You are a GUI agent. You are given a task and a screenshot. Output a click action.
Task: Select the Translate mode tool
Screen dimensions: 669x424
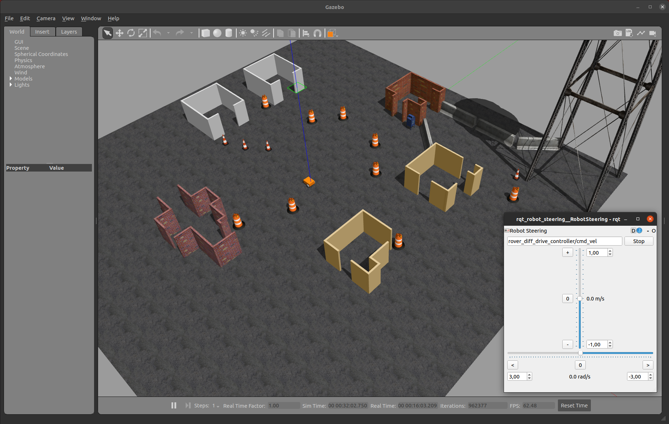(119, 33)
